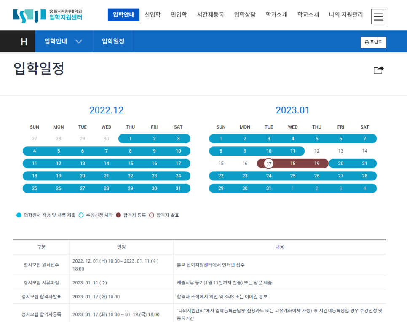Image resolution: width=407 pixels, height=322 pixels.
Task: Select December 15 in 2022.12 calendar
Action: click(130, 164)
